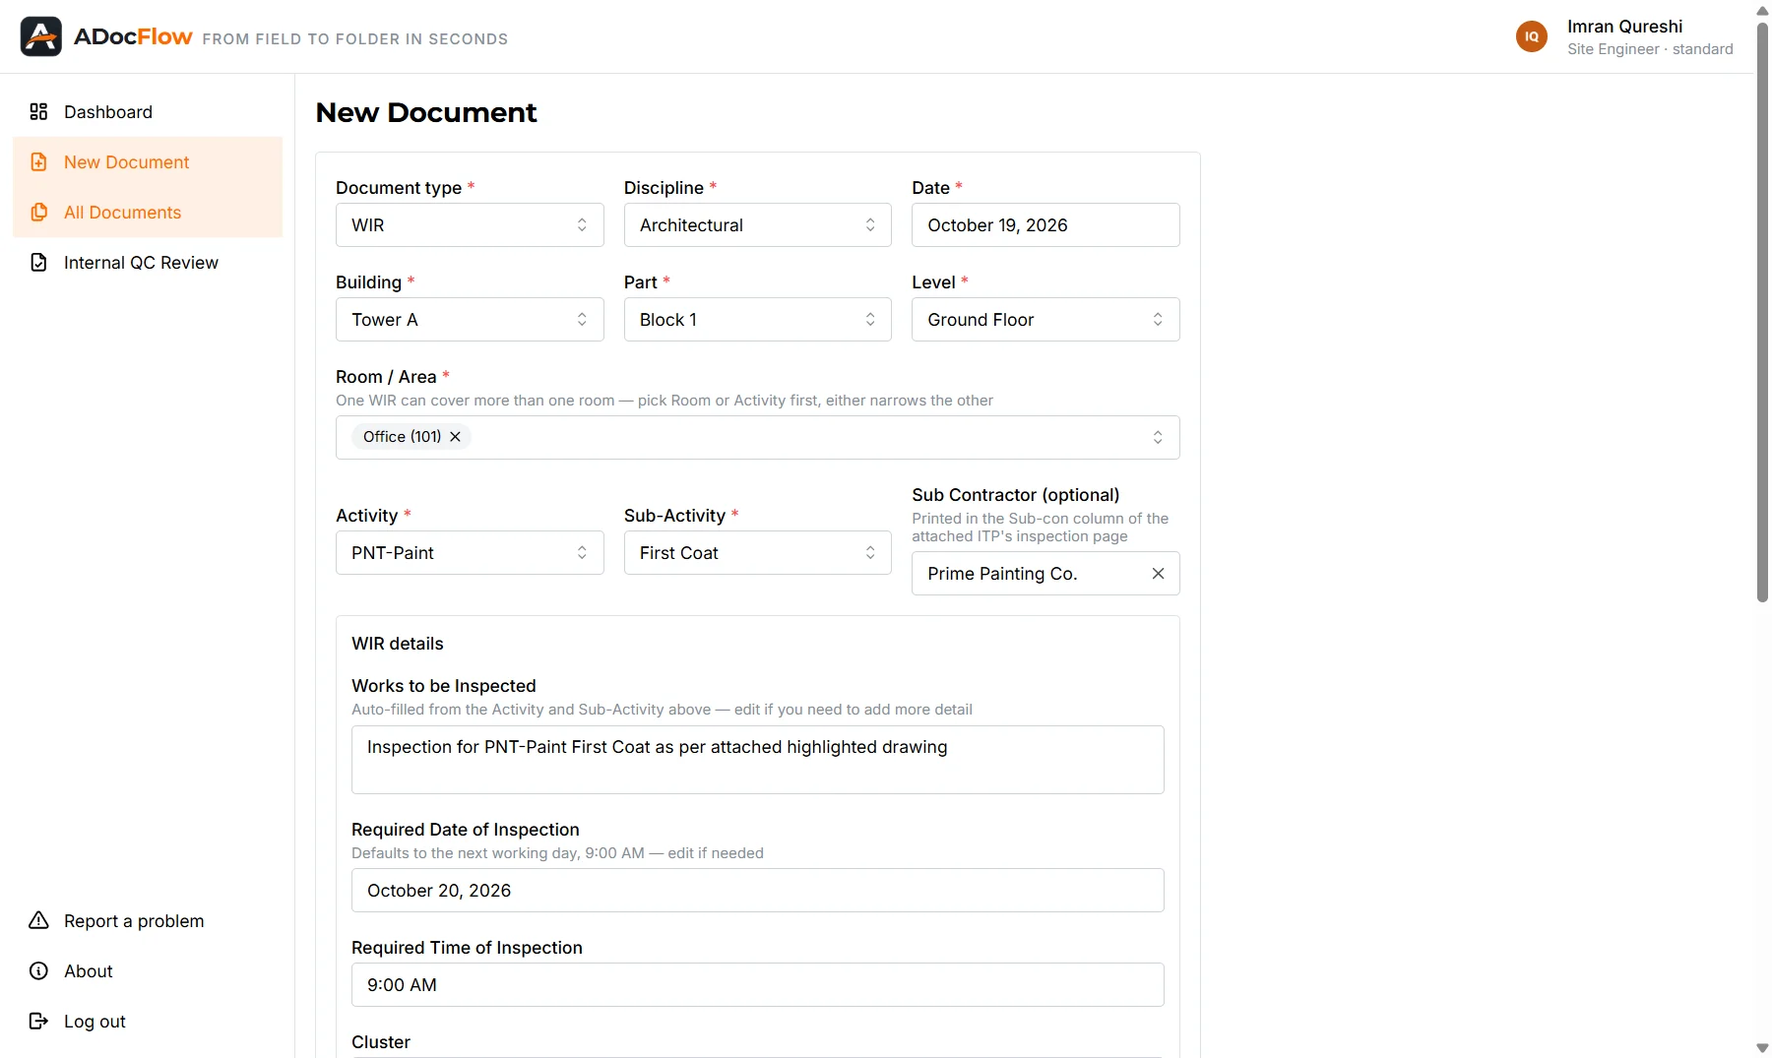Click the All Documents stacked files icon
1772x1058 pixels.
[38, 212]
